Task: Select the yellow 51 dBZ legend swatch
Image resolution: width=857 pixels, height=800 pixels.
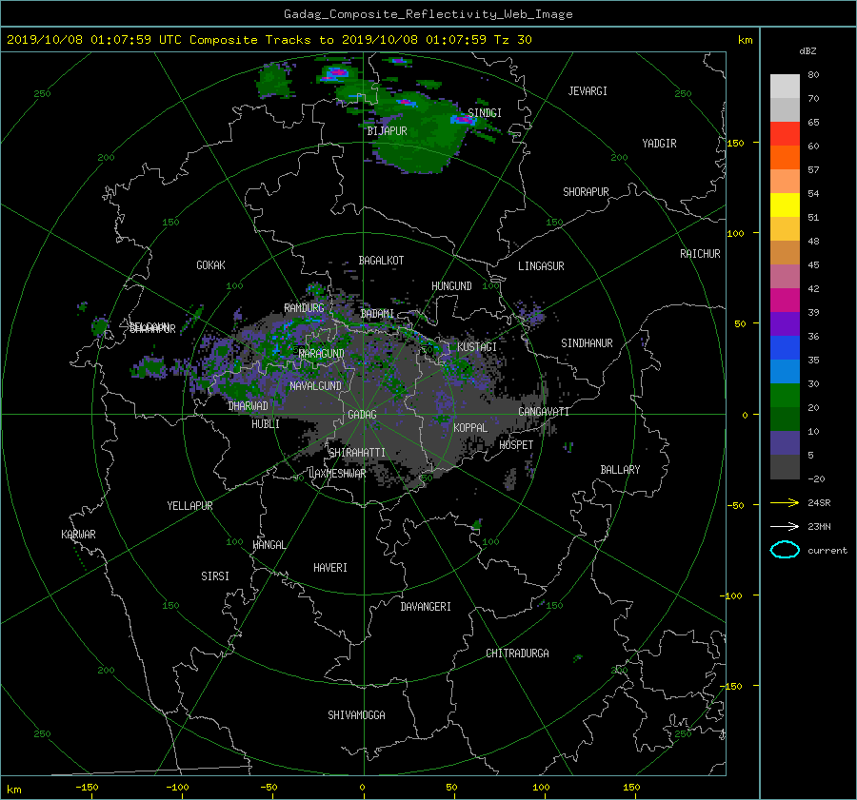Action: (785, 205)
